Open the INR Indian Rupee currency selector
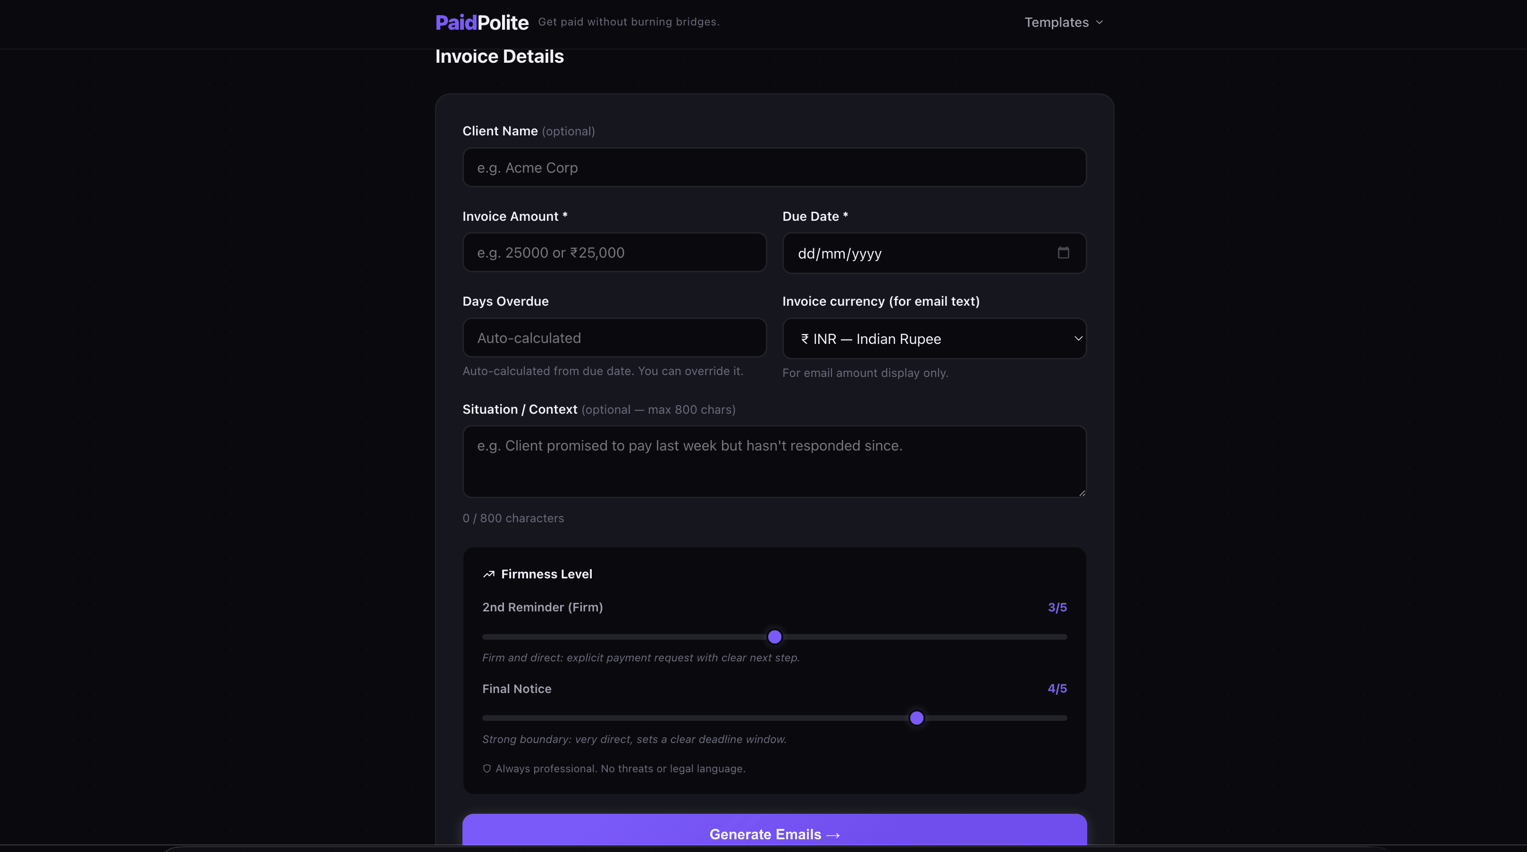 [x=934, y=338]
